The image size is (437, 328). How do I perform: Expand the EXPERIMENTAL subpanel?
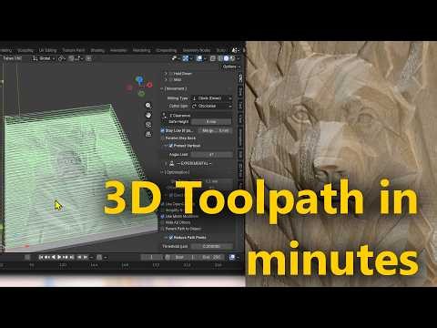[166, 164]
